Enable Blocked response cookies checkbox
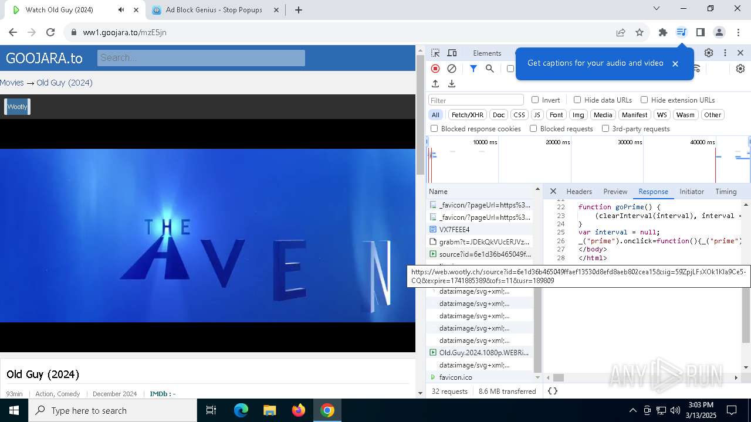The image size is (751, 422). [434, 128]
